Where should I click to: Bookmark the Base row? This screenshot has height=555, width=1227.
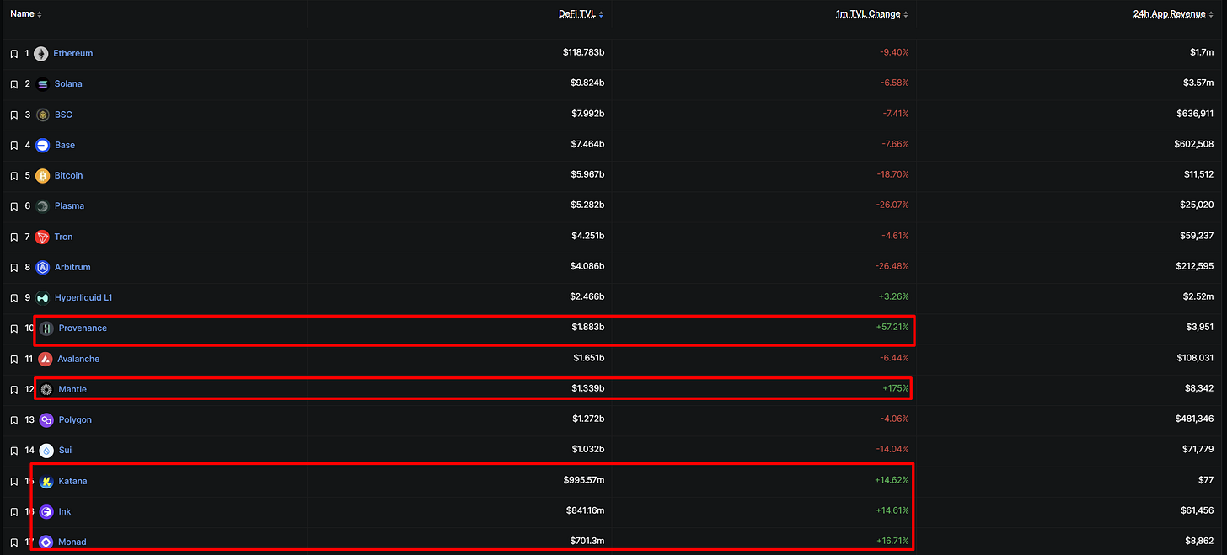point(13,145)
